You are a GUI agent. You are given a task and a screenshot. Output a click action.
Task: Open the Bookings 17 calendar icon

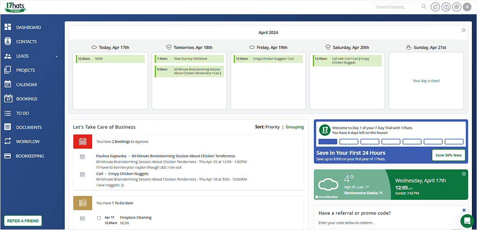pos(8,99)
